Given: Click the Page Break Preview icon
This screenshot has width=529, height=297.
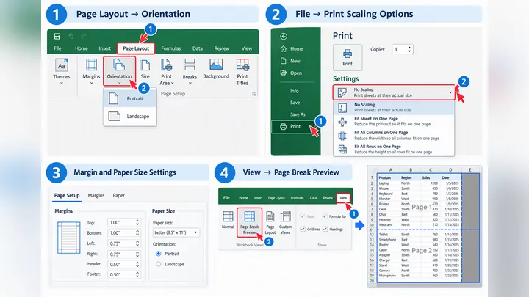Looking at the screenshot, I should [x=249, y=216].
